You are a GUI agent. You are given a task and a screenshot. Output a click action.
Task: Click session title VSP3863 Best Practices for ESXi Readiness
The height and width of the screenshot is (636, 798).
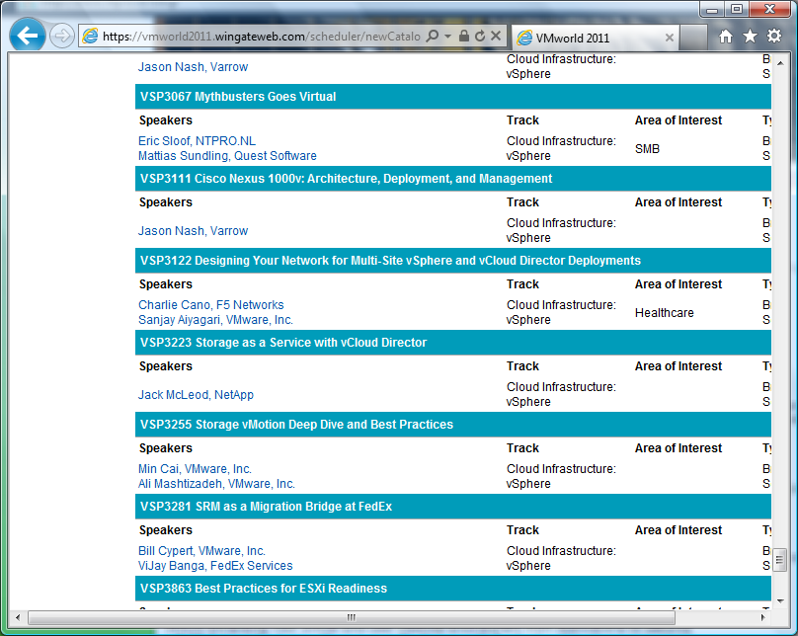[264, 589]
